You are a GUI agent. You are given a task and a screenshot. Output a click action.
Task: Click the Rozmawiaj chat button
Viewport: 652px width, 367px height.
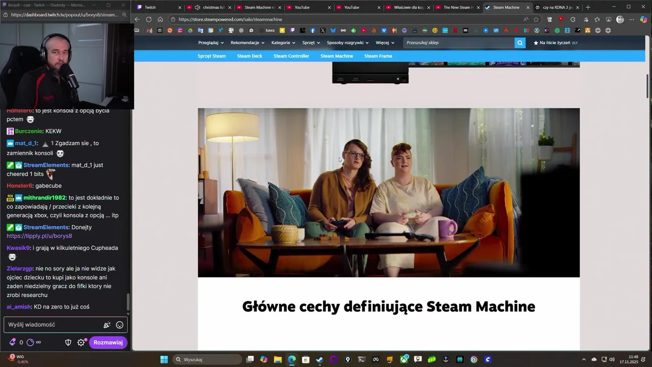(108, 343)
